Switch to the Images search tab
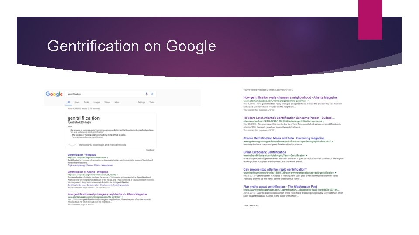419x235 pixels. (x=97, y=102)
